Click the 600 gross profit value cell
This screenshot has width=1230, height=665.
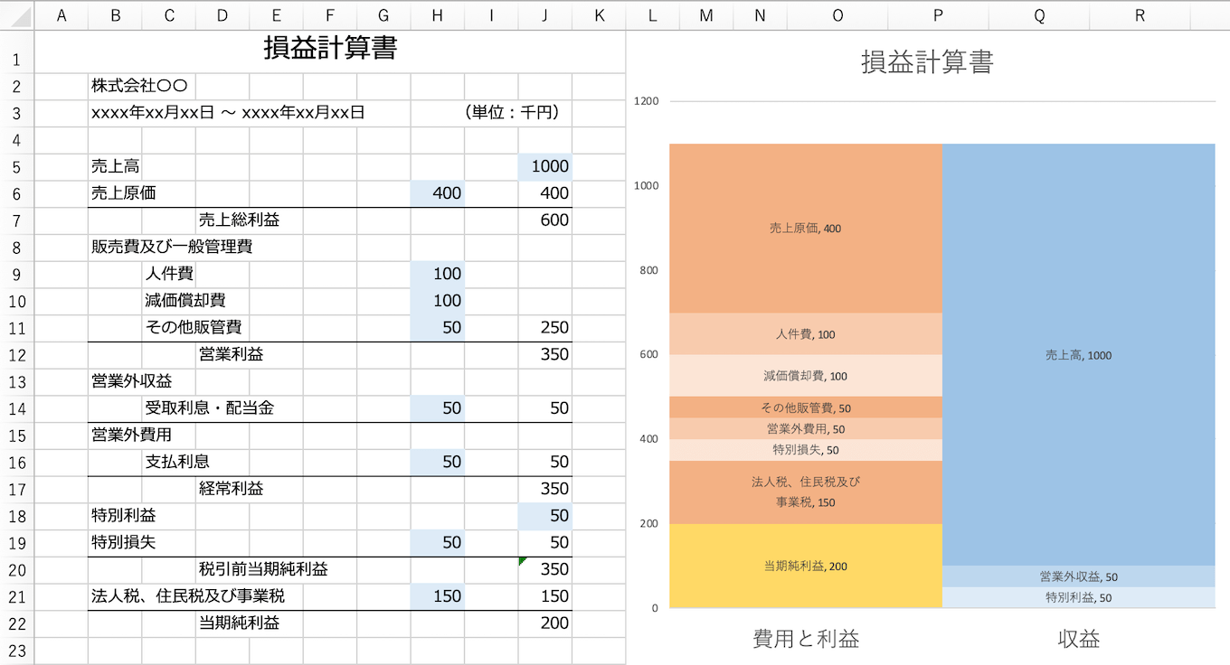545,220
